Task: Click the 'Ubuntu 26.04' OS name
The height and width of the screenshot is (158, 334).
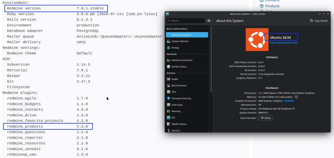Action: coord(280,38)
